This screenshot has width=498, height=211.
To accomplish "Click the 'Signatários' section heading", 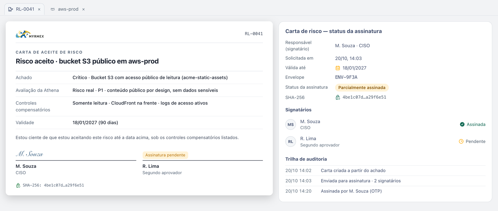I will click(298, 110).
